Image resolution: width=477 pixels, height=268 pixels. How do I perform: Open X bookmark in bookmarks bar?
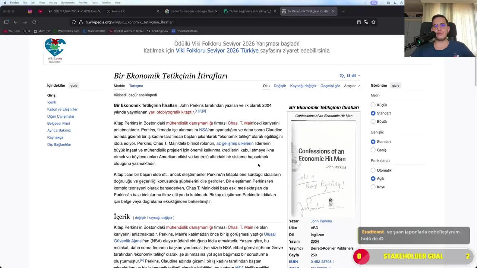(27, 31)
